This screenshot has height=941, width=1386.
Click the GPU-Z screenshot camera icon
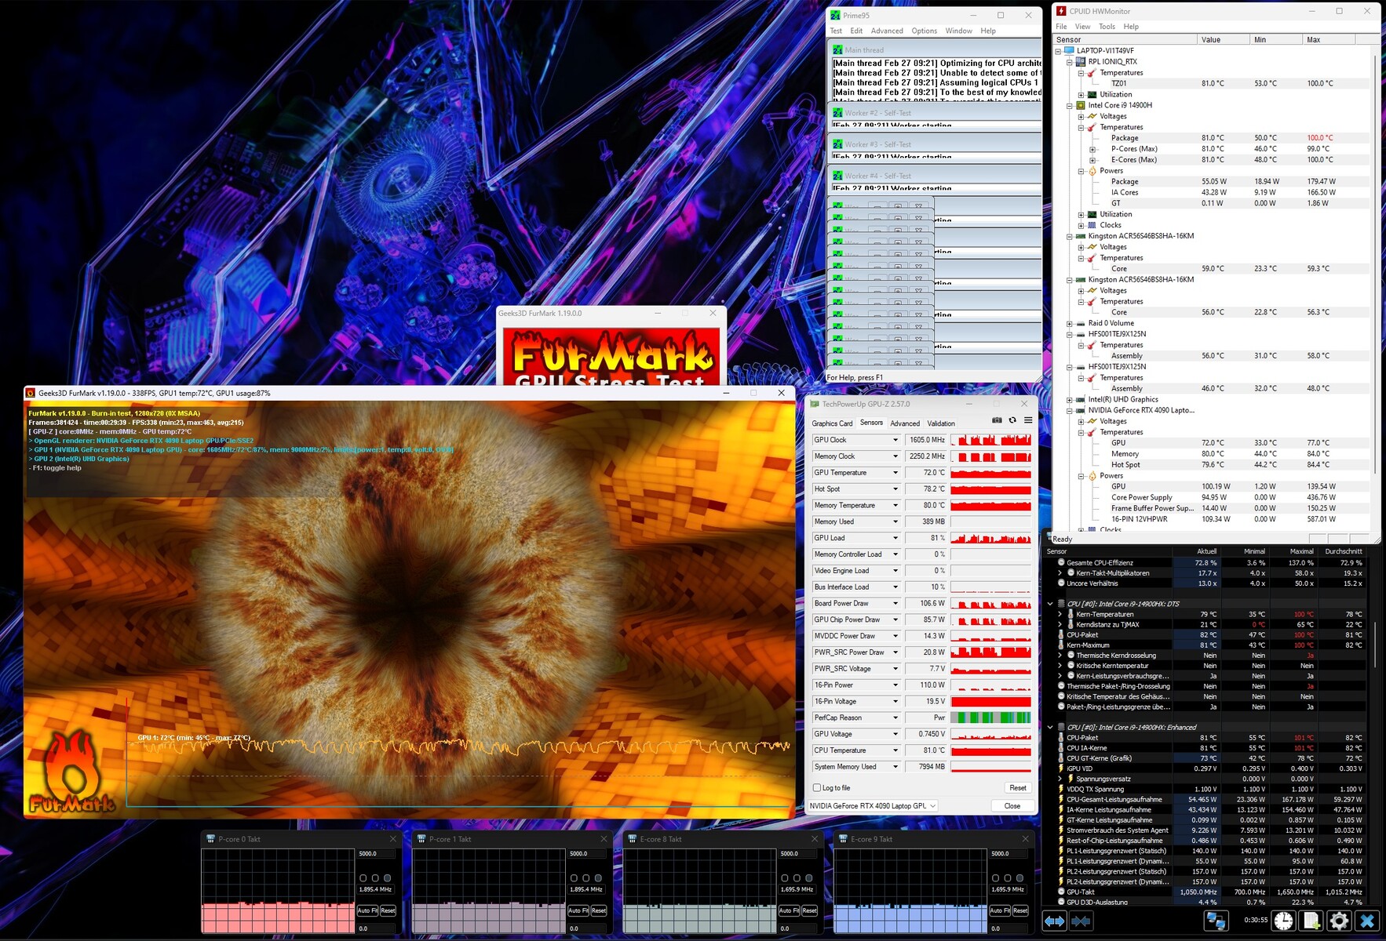pyautogui.click(x=997, y=420)
